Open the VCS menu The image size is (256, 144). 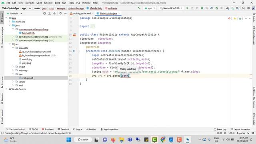78,3
